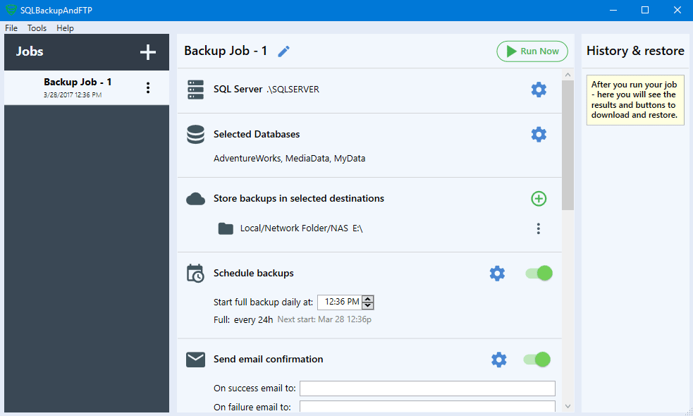Run the backup job now
Screen dimensions: 693x416
click(x=532, y=51)
